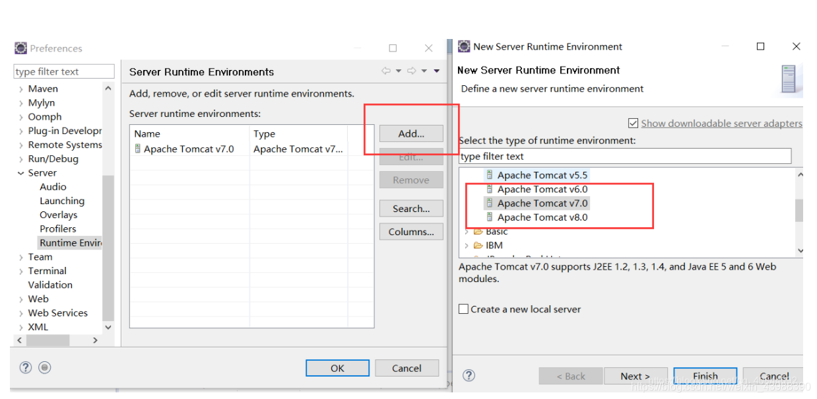Image resolution: width=817 pixels, height=399 pixels.
Task: Click the forward navigation arrow in Preferences
Action: click(x=412, y=71)
